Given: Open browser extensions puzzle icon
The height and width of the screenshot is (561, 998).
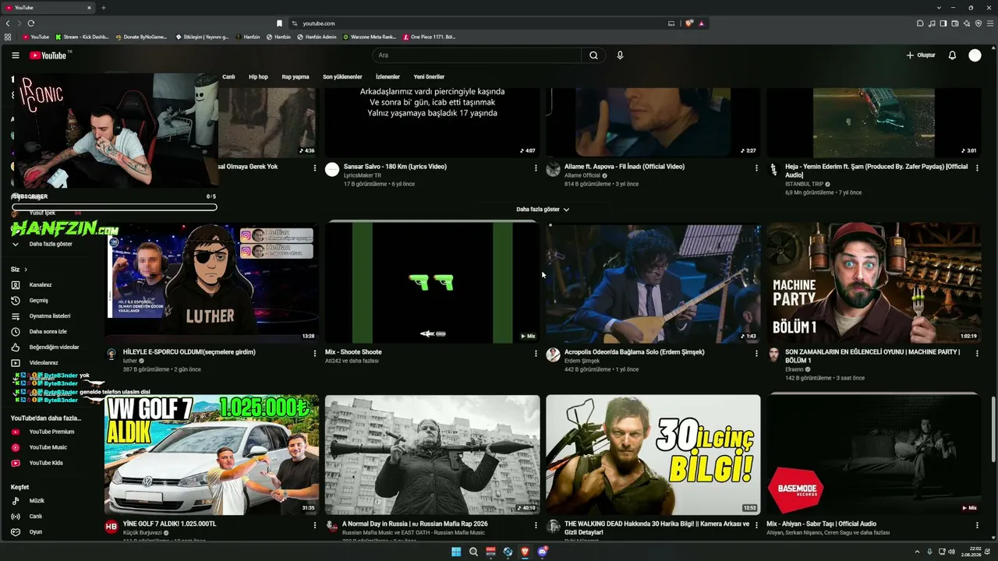Looking at the screenshot, I should (921, 23).
